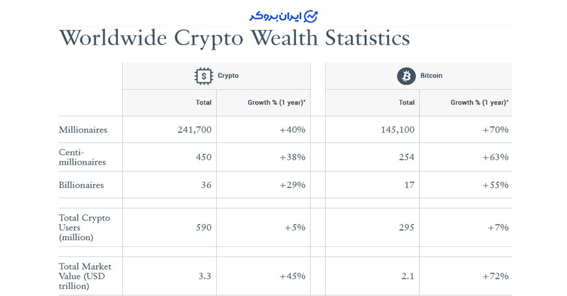567x296 pixels.
Task: Select the 590 total crypto users cell
Action: coord(203,227)
